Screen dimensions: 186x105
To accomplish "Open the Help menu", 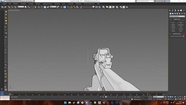I will (x=98, y=4).
